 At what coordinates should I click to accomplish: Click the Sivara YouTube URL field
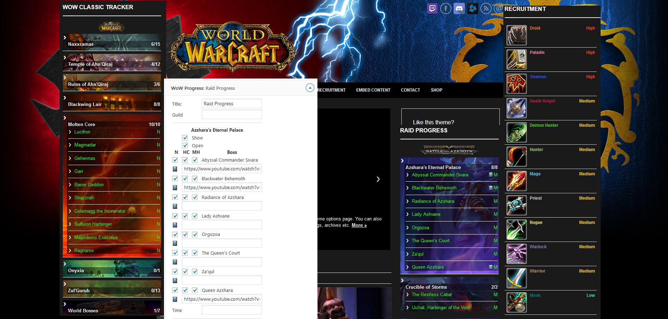[222, 169]
